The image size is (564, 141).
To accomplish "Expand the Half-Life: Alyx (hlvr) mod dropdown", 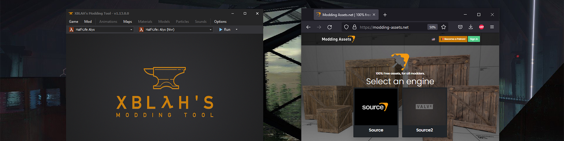I will click(x=210, y=30).
